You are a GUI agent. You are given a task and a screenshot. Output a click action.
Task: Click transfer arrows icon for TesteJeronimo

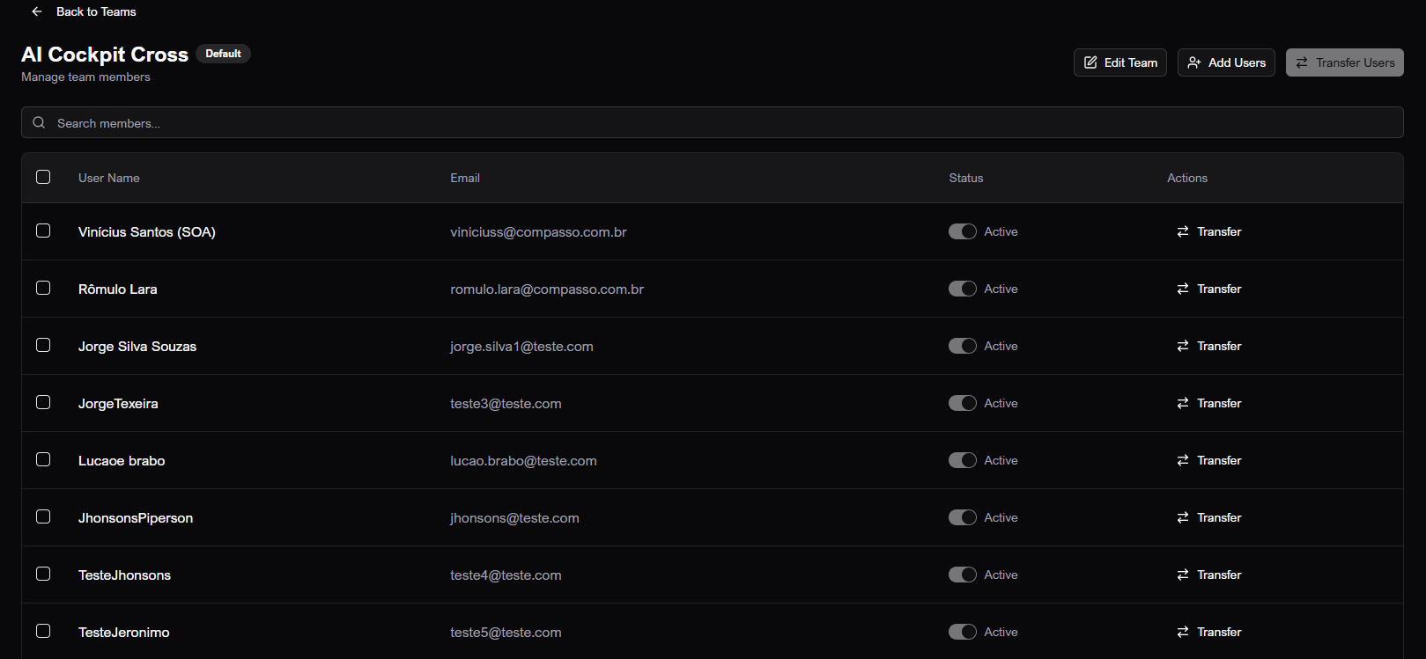click(1183, 632)
